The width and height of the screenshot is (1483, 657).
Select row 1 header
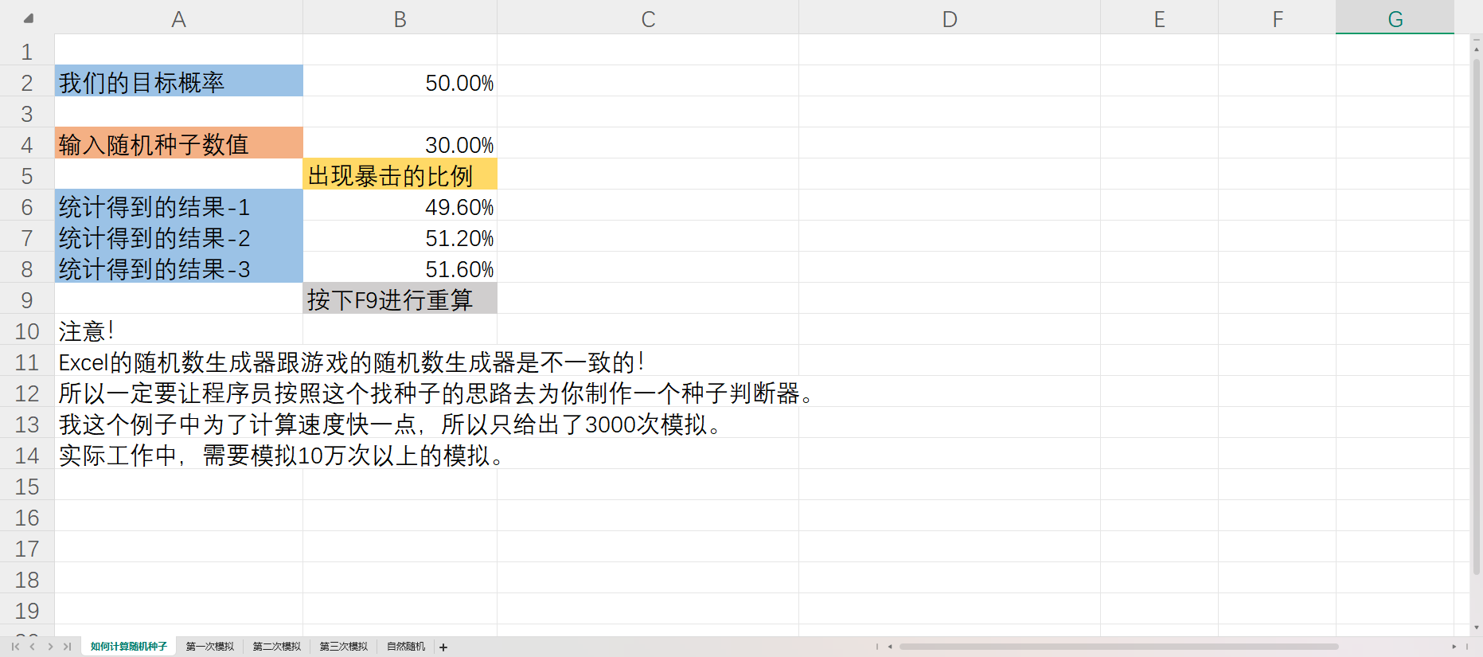pos(27,52)
